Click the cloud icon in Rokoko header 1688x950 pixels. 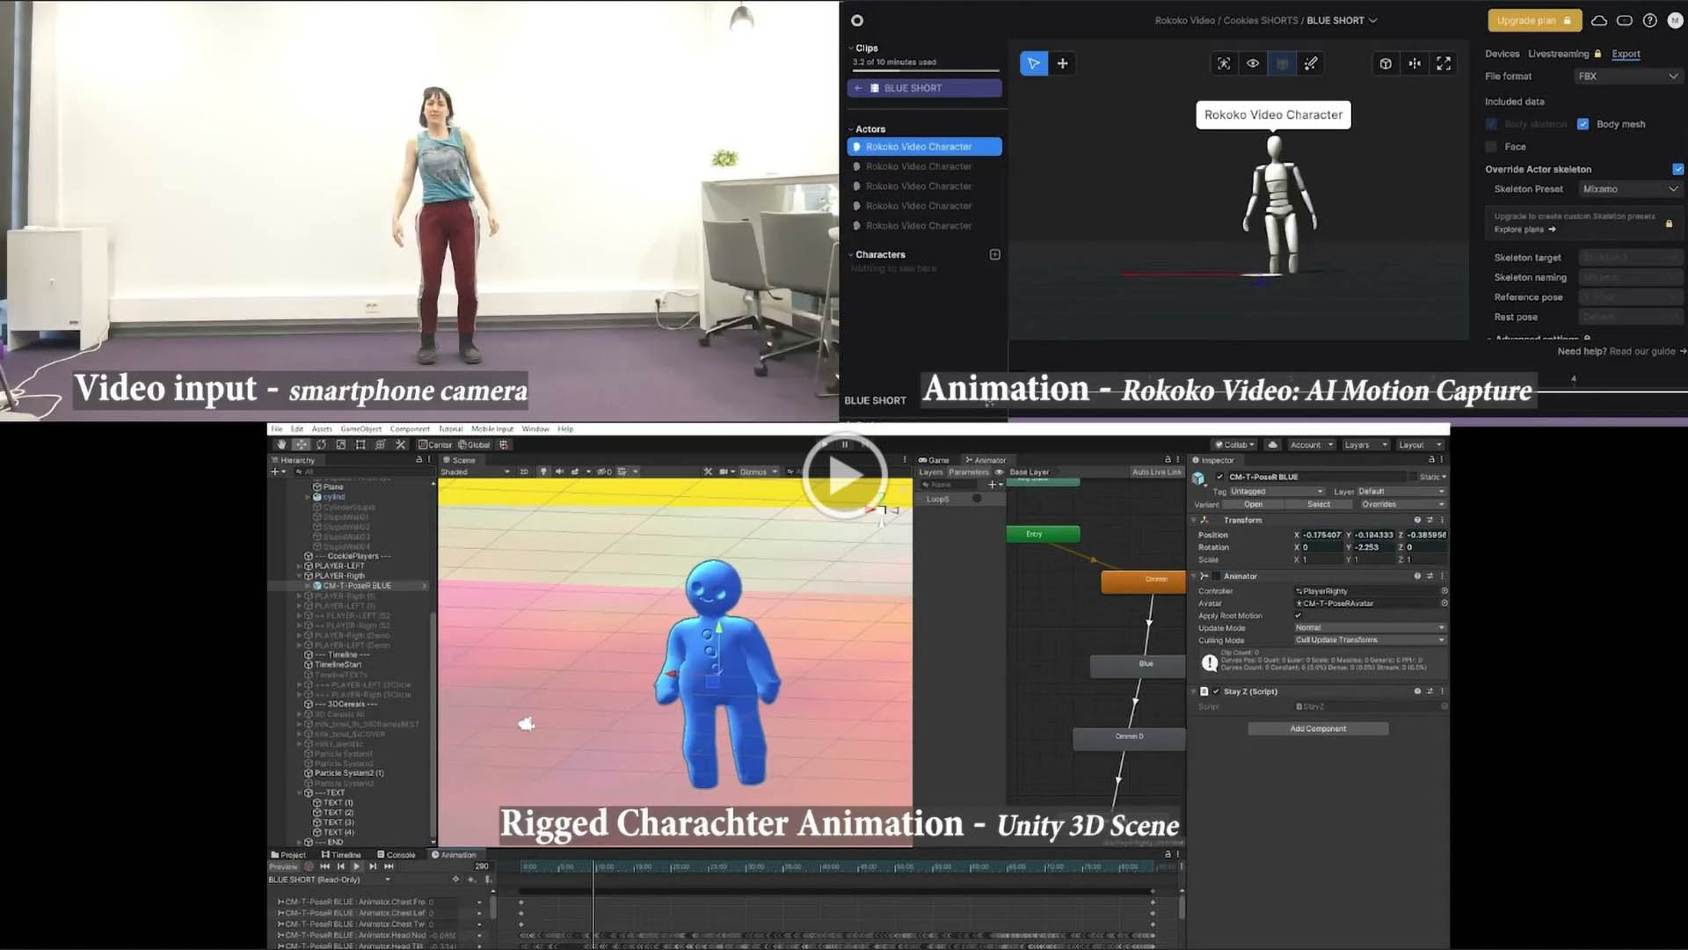point(1599,20)
